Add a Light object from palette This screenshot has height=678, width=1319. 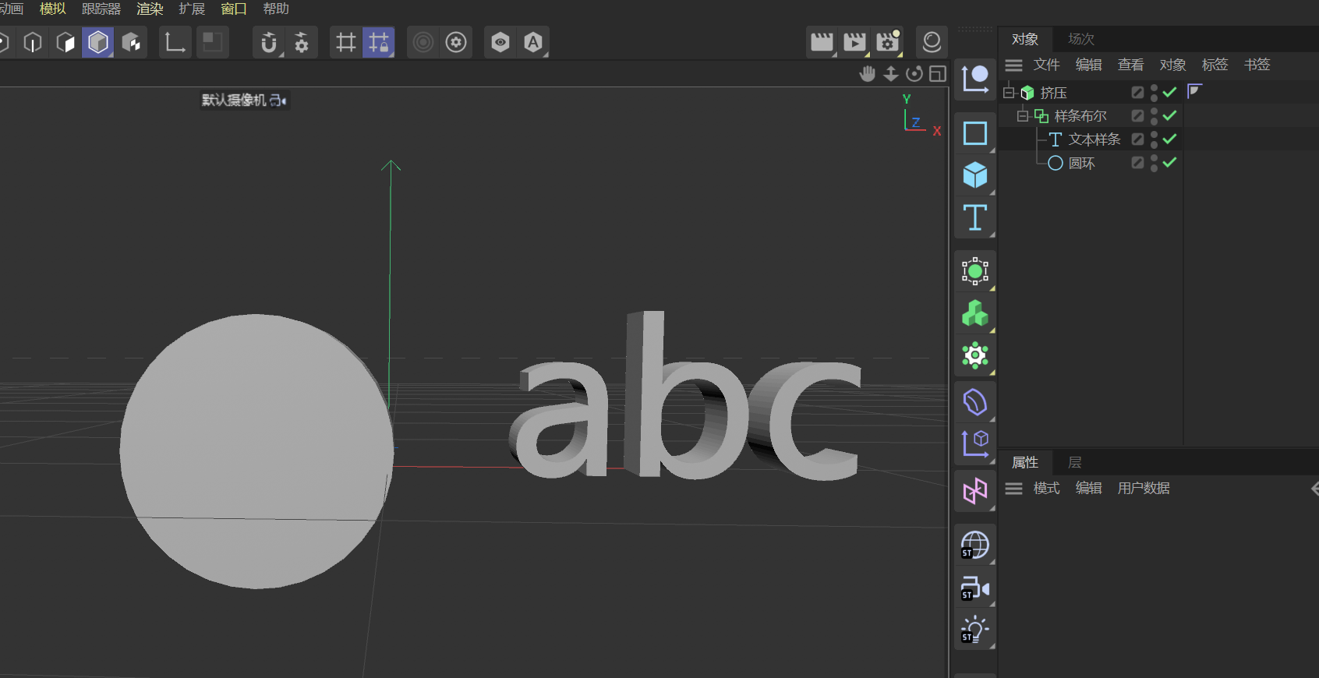pyautogui.click(x=974, y=630)
